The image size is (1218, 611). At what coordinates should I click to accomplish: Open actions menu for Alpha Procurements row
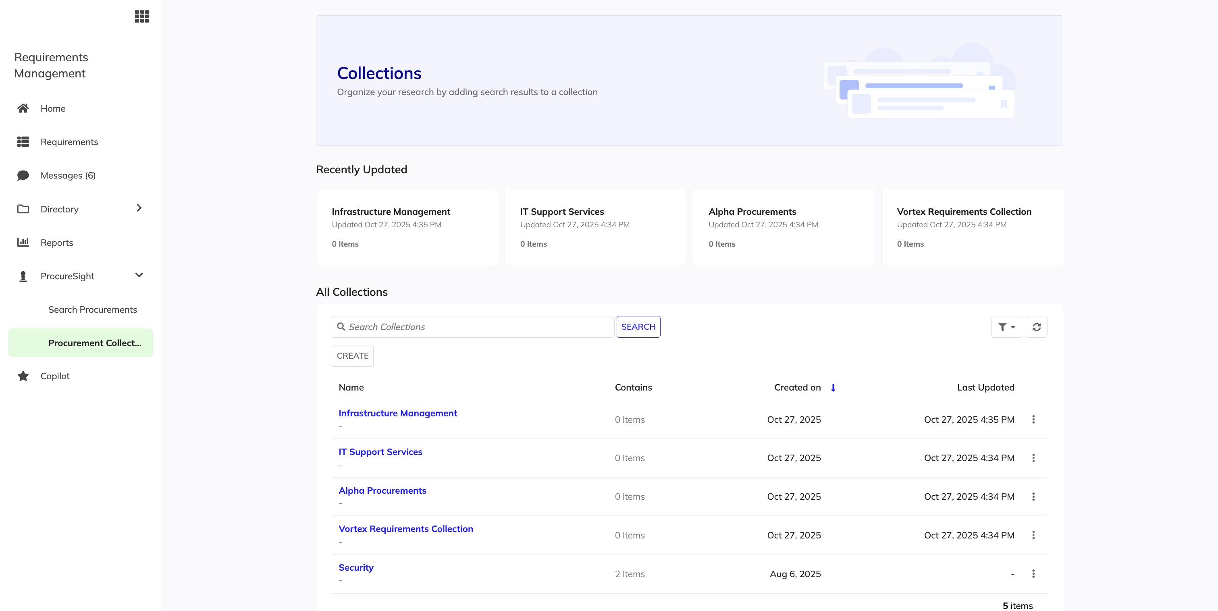(x=1033, y=497)
